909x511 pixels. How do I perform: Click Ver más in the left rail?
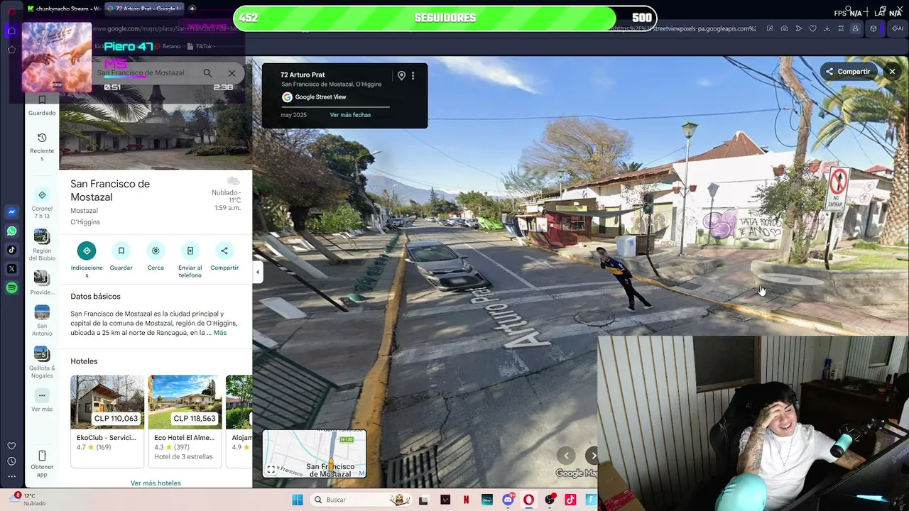[x=42, y=401]
